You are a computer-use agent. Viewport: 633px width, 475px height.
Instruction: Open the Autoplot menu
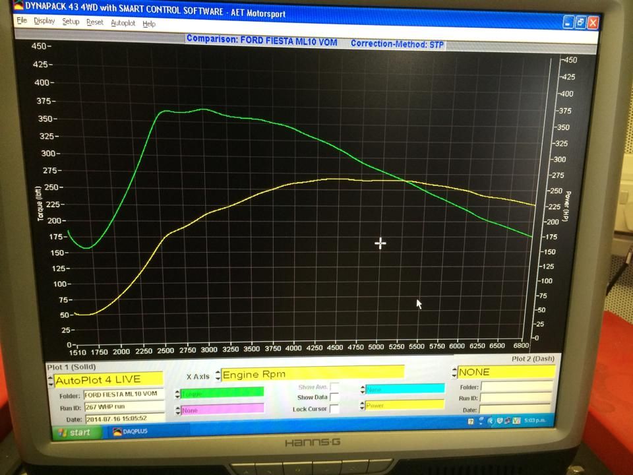tap(123, 23)
